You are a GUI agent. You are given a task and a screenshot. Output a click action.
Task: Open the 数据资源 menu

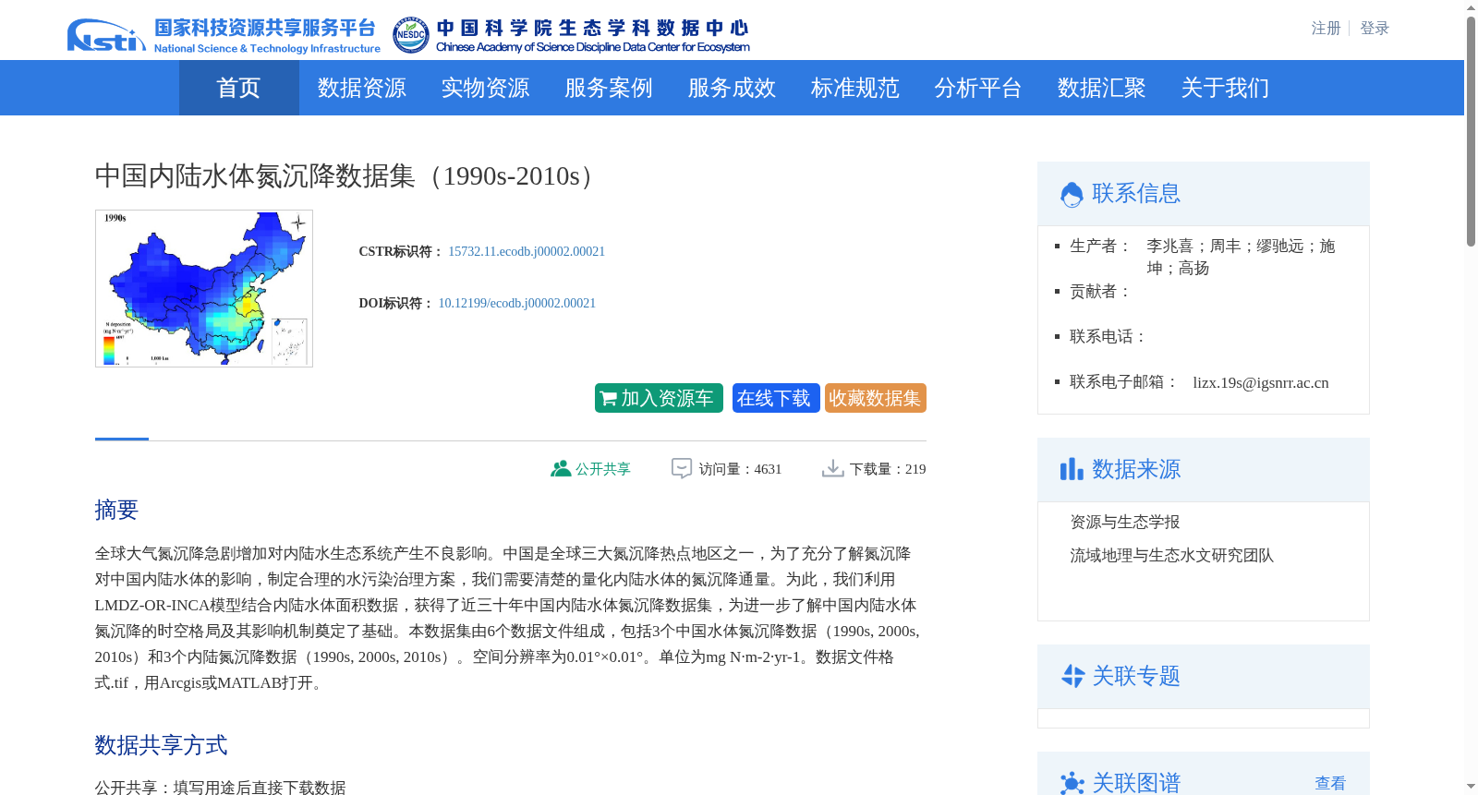[x=361, y=88]
